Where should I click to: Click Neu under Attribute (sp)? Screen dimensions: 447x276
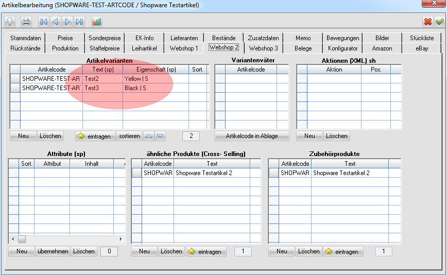pyautogui.click(x=22, y=251)
